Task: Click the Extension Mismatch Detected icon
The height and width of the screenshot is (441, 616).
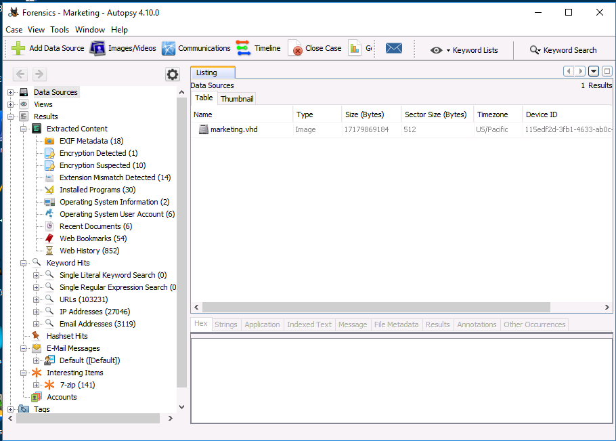Action: (49, 177)
